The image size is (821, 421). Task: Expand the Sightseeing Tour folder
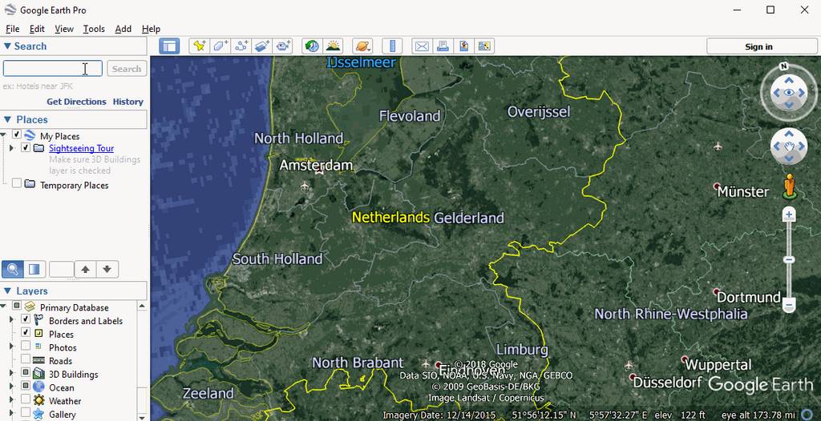[11, 148]
